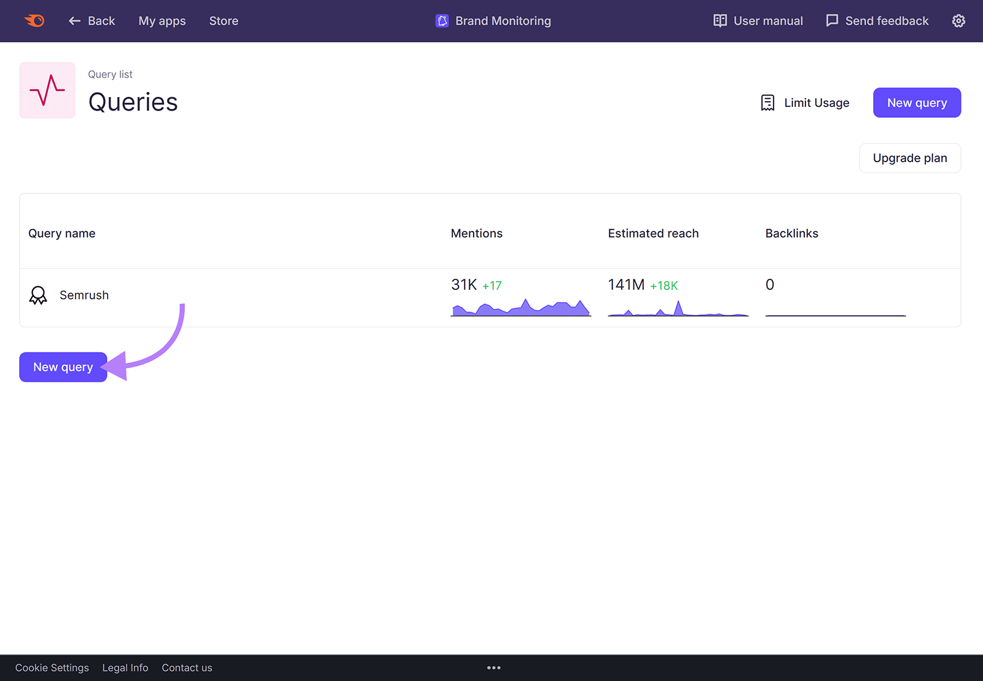983x681 pixels.
Task: Click the Semrush logo in the top bar
Action: tap(34, 20)
